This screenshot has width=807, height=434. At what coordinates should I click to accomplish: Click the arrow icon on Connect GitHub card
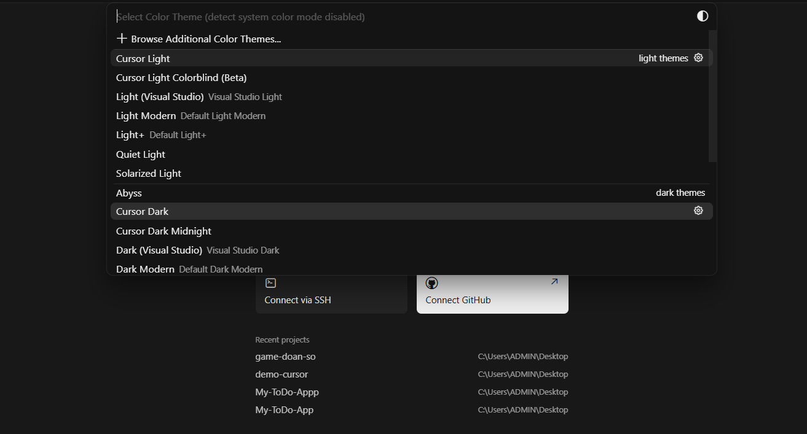[x=554, y=282]
